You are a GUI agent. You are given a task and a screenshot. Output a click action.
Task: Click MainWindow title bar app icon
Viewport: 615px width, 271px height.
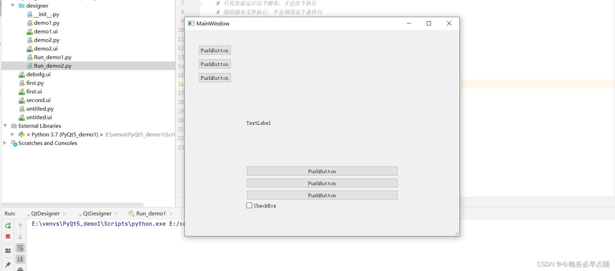pos(191,23)
